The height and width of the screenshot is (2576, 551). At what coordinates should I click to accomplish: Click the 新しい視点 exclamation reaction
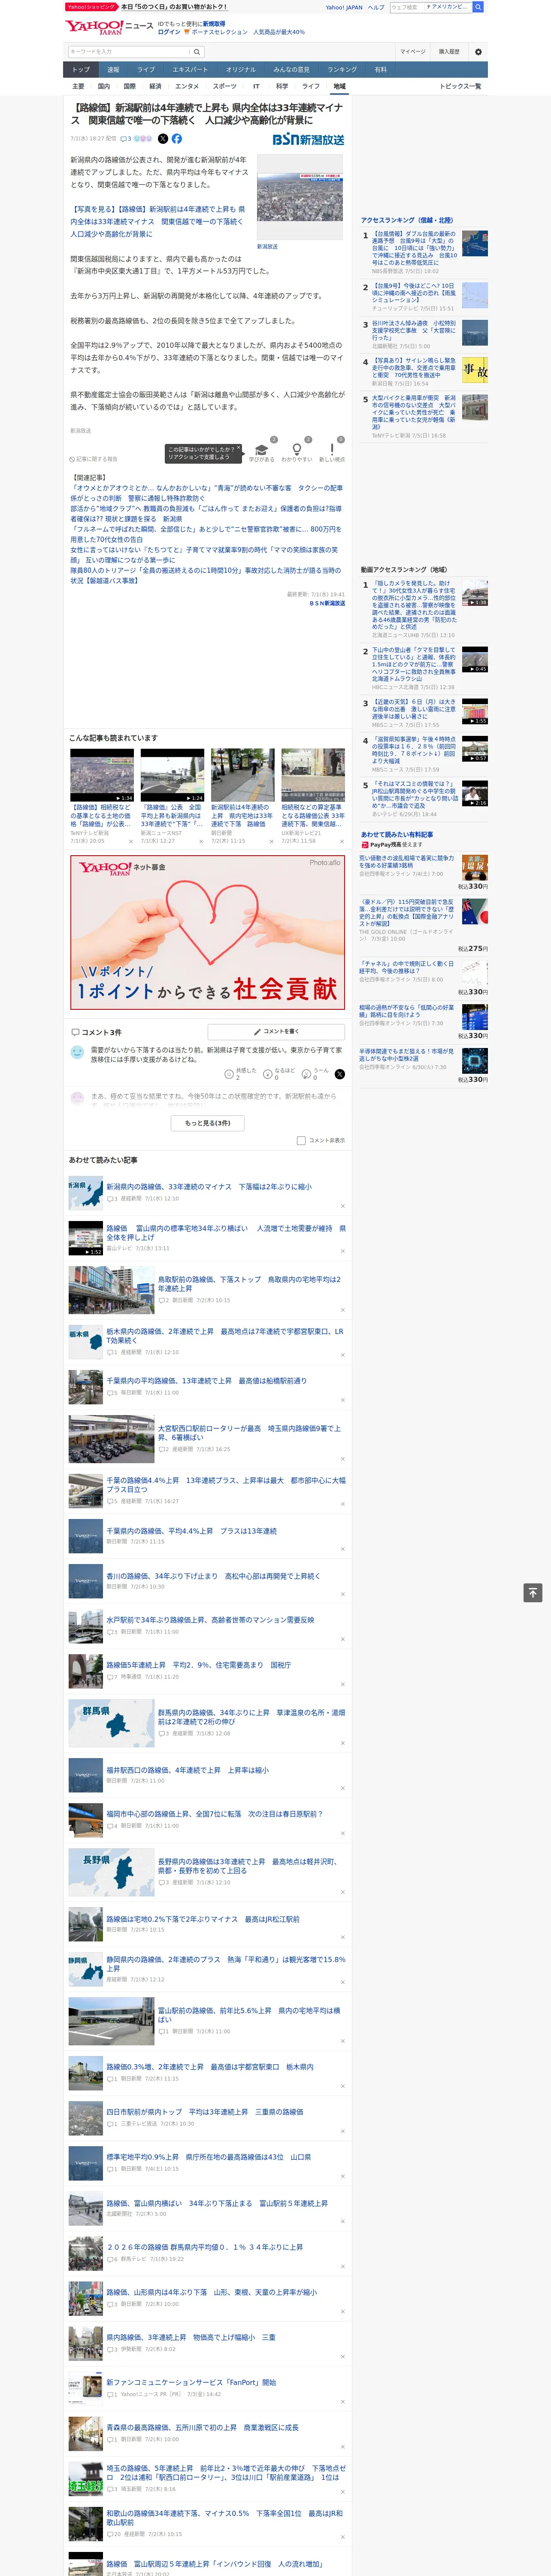click(x=332, y=450)
